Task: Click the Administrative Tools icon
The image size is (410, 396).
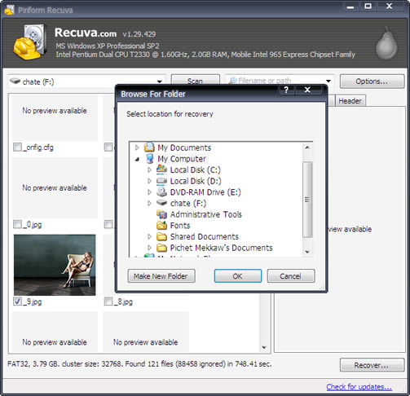Action: (x=161, y=214)
